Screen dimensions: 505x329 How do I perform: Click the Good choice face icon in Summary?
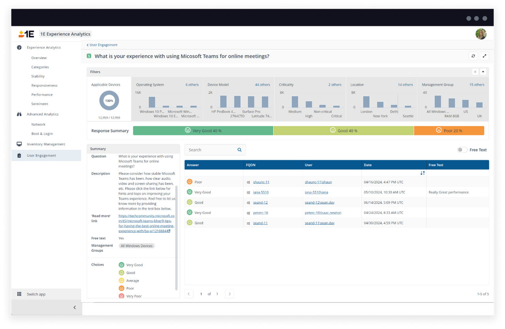coord(122,273)
